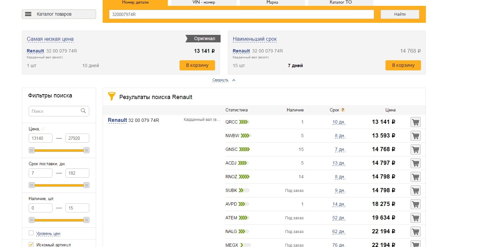Click Карданный вал description in results row
This screenshot has height=247, width=479.
(x=202, y=120)
